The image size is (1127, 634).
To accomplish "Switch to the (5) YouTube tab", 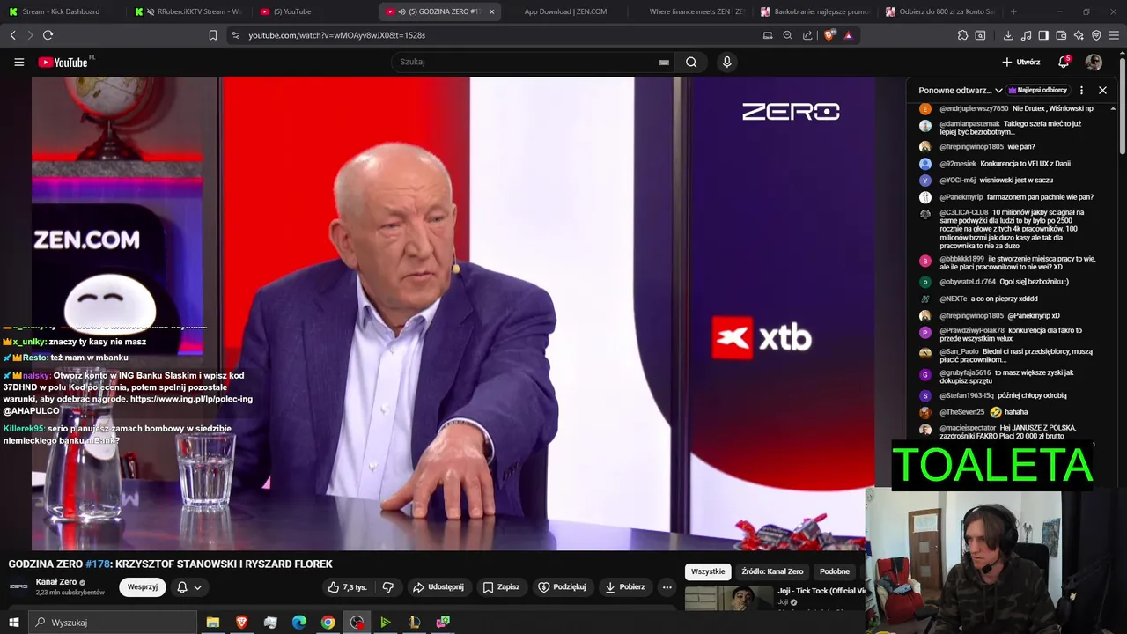I will pyautogui.click(x=314, y=11).
